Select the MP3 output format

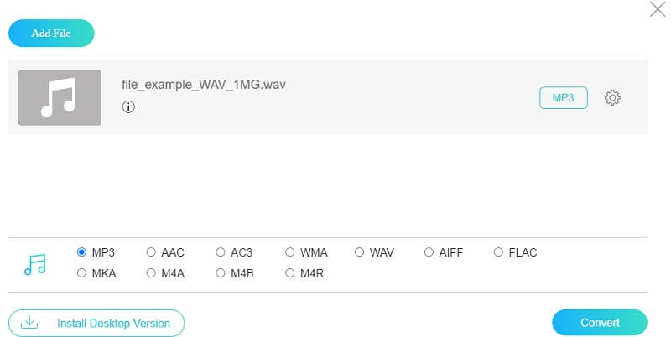(x=81, y=252)
